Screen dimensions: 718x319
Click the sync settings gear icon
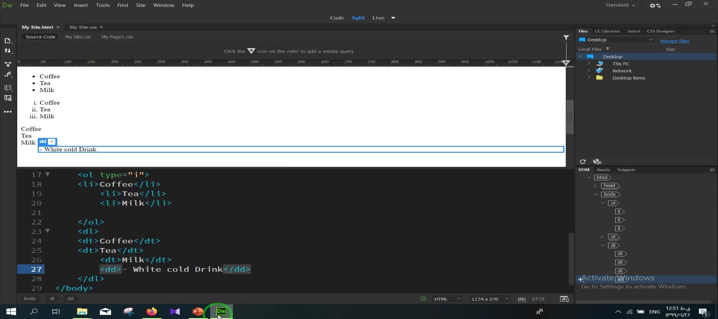(655, 6)
